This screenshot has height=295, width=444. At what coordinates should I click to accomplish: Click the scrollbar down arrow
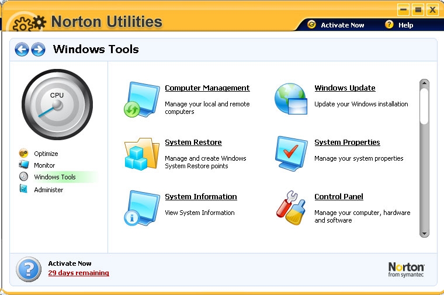click(424, 234)
